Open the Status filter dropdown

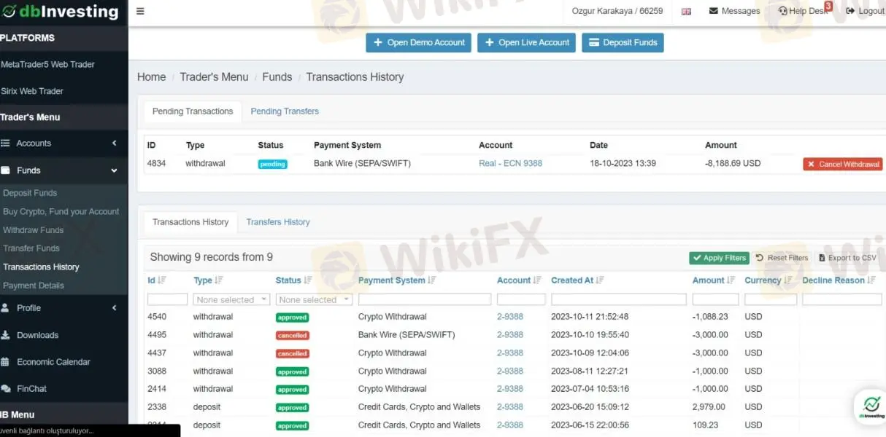tap(314, 299)
